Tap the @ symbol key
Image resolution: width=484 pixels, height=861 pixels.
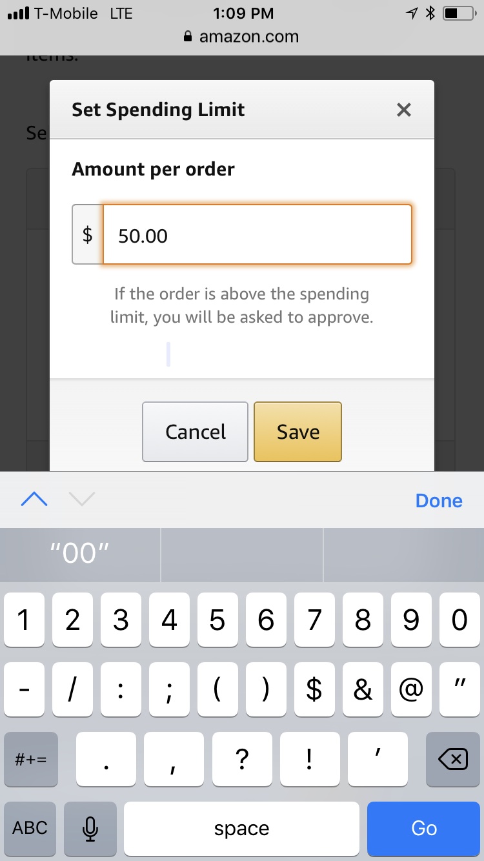coord(411,689)
